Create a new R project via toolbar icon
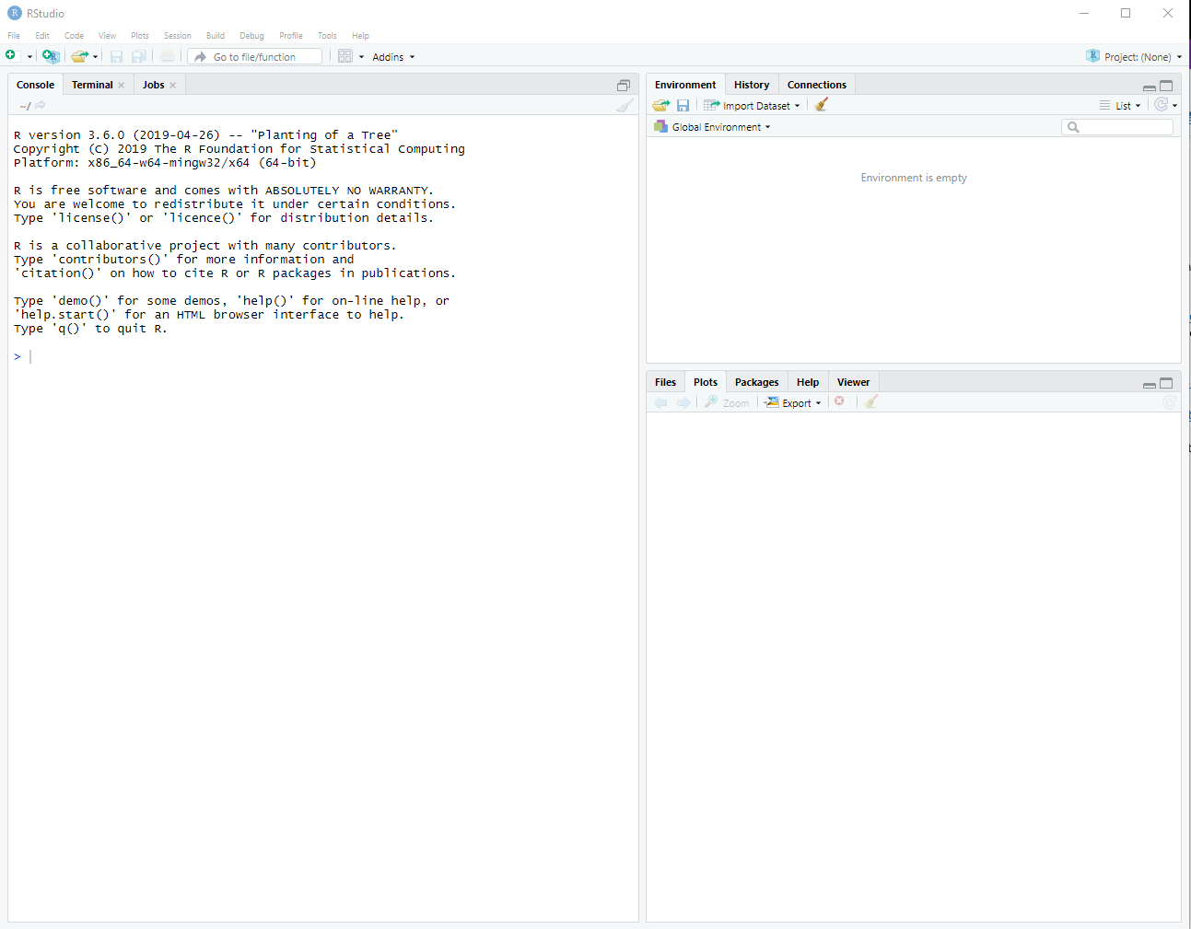 tap(51, 56)
